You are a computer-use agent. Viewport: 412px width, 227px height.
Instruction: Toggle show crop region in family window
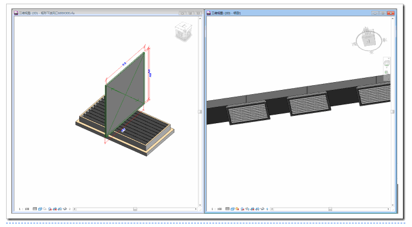click(60, 209)
